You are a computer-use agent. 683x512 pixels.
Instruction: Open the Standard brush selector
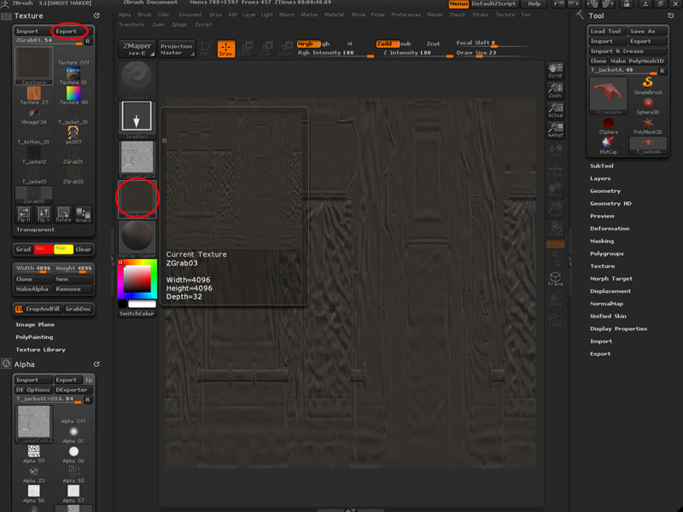point(137,80)
